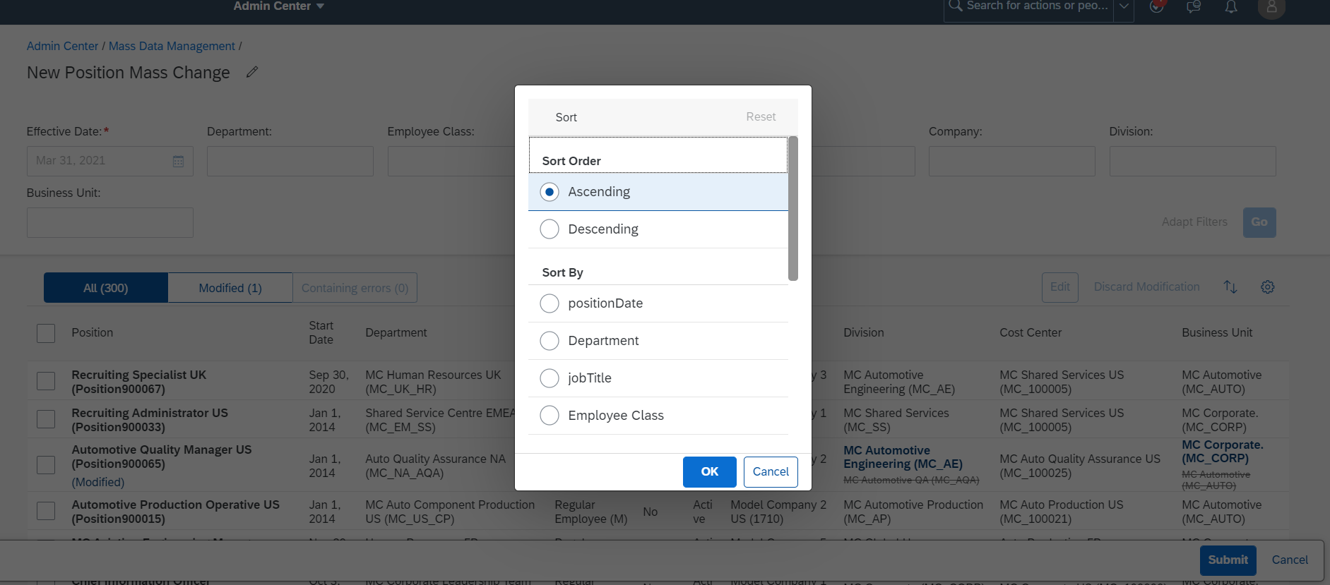Click the pencil icon beside New Position Mass Change
1330x585 pixels.
pyautogui.click(x=252, y=72)
